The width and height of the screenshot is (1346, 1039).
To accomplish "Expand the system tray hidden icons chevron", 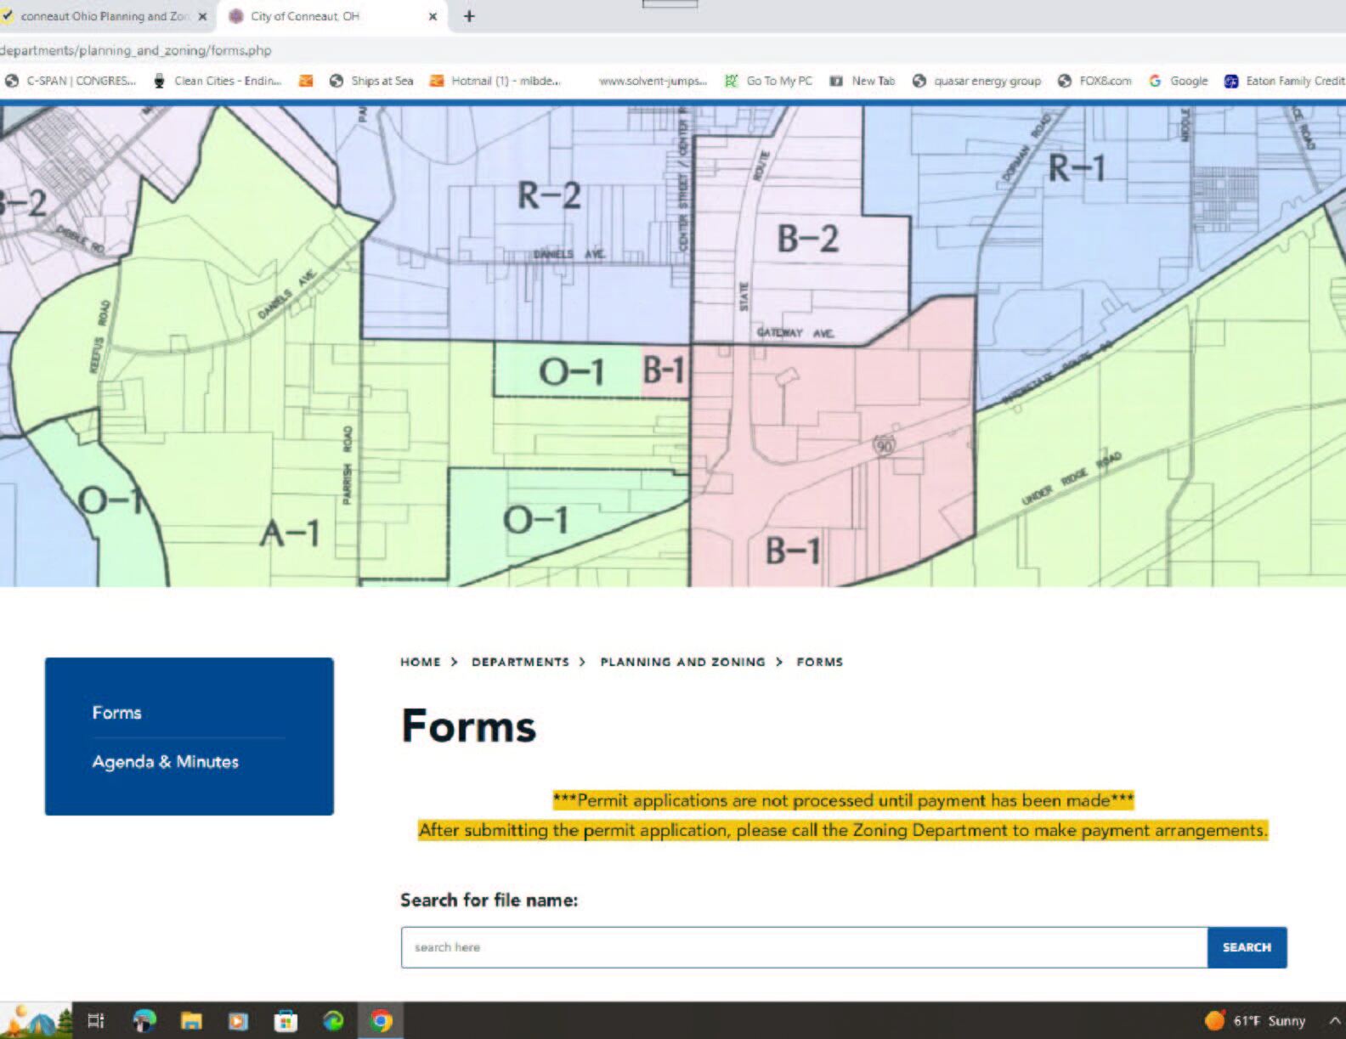I will 1334,1020.
